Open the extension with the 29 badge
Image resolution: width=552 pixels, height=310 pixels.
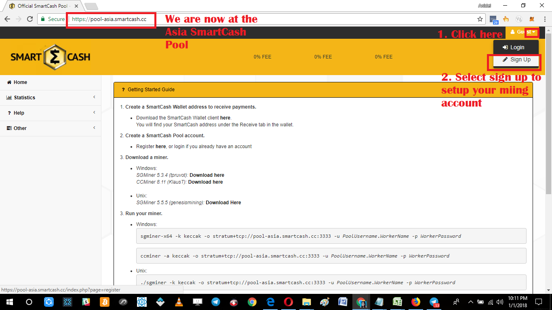pos(493,19)
